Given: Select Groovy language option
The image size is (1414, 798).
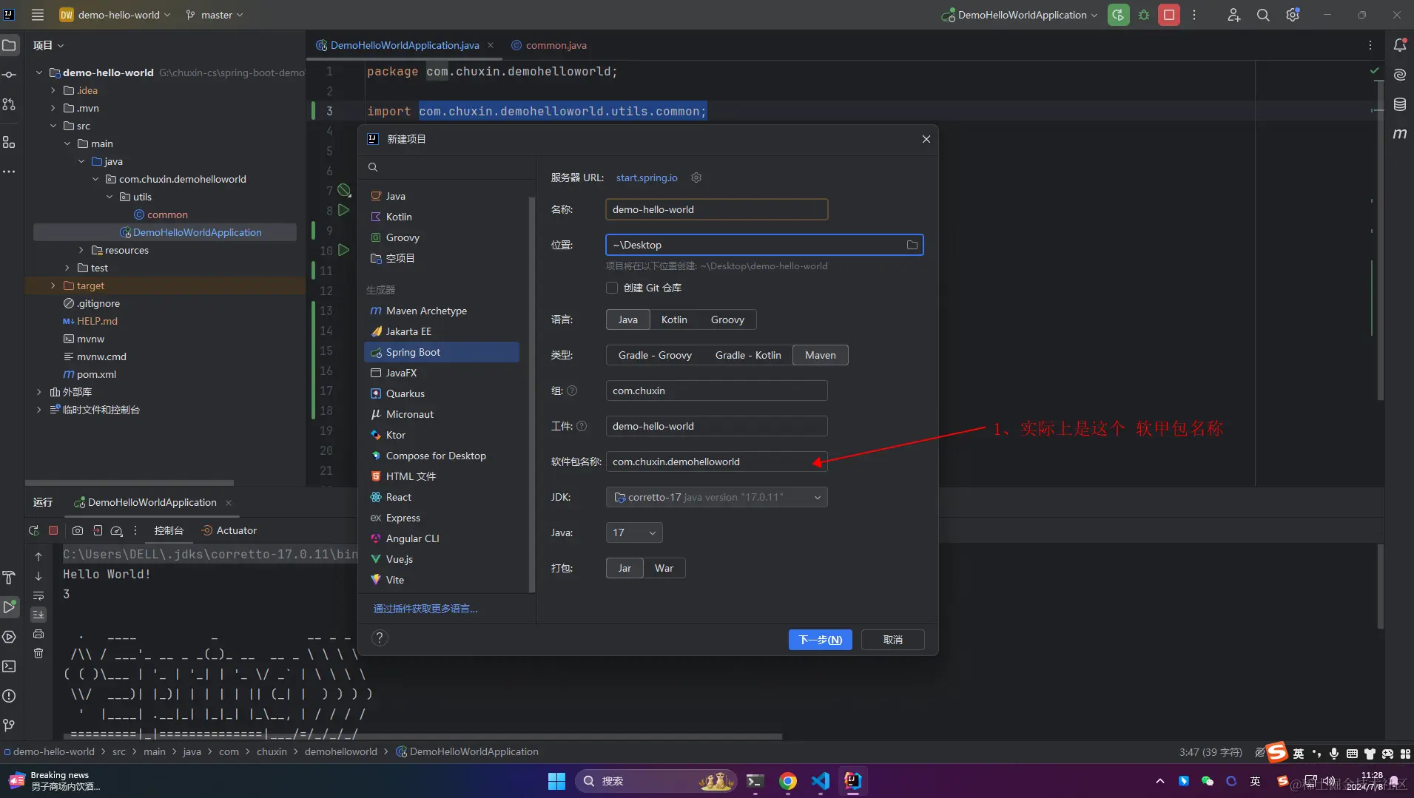Looking at the screenshot, I should point(727,319).
